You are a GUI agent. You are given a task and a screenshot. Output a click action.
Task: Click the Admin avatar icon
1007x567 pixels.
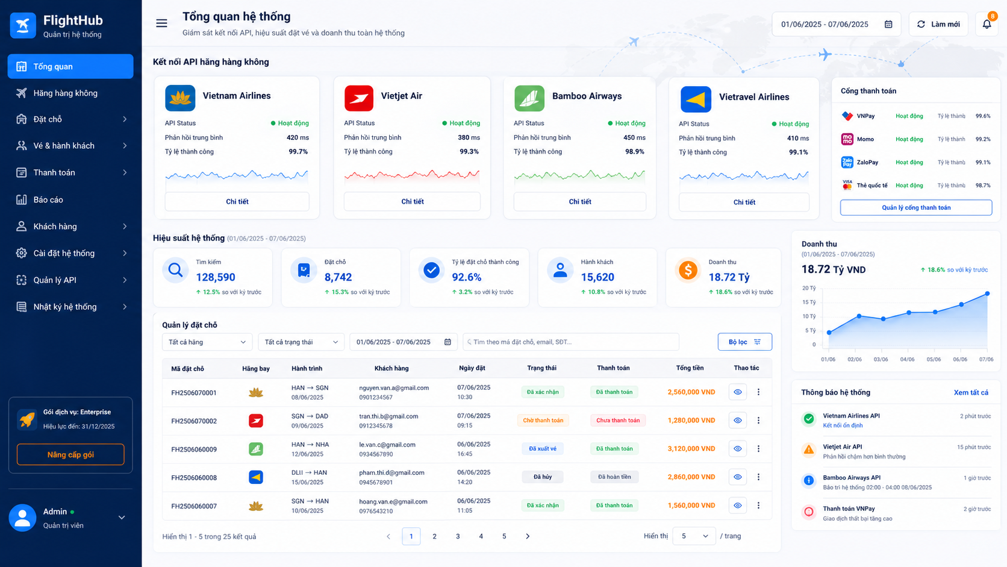coord(23,518)
